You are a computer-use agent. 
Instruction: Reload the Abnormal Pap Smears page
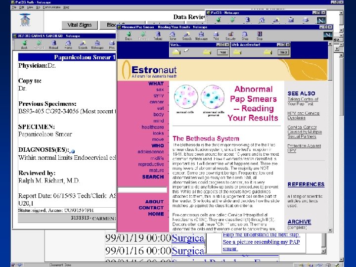[x=158, y=36]
